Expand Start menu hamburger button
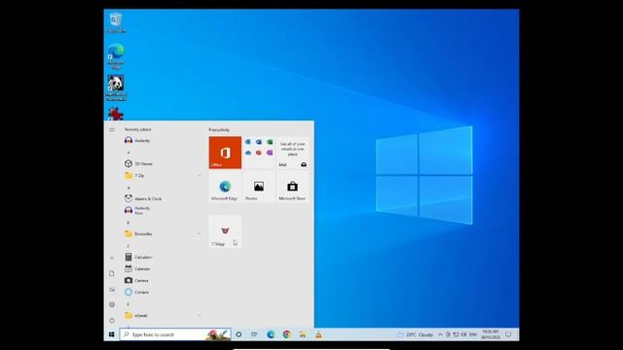The image size is (623, 350). (x=112, y=129)
